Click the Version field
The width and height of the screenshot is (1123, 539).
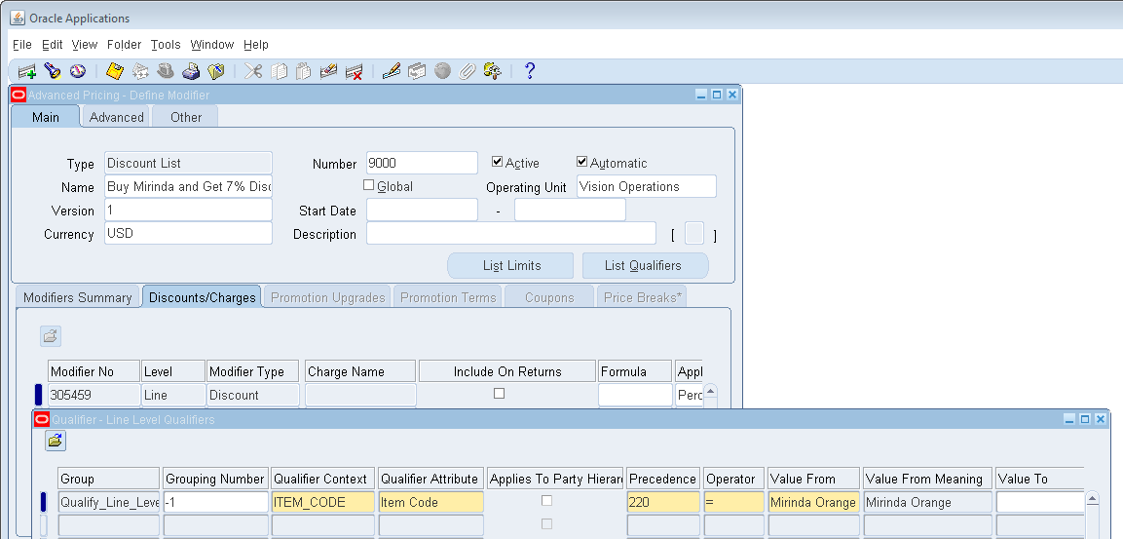(188, 210)
